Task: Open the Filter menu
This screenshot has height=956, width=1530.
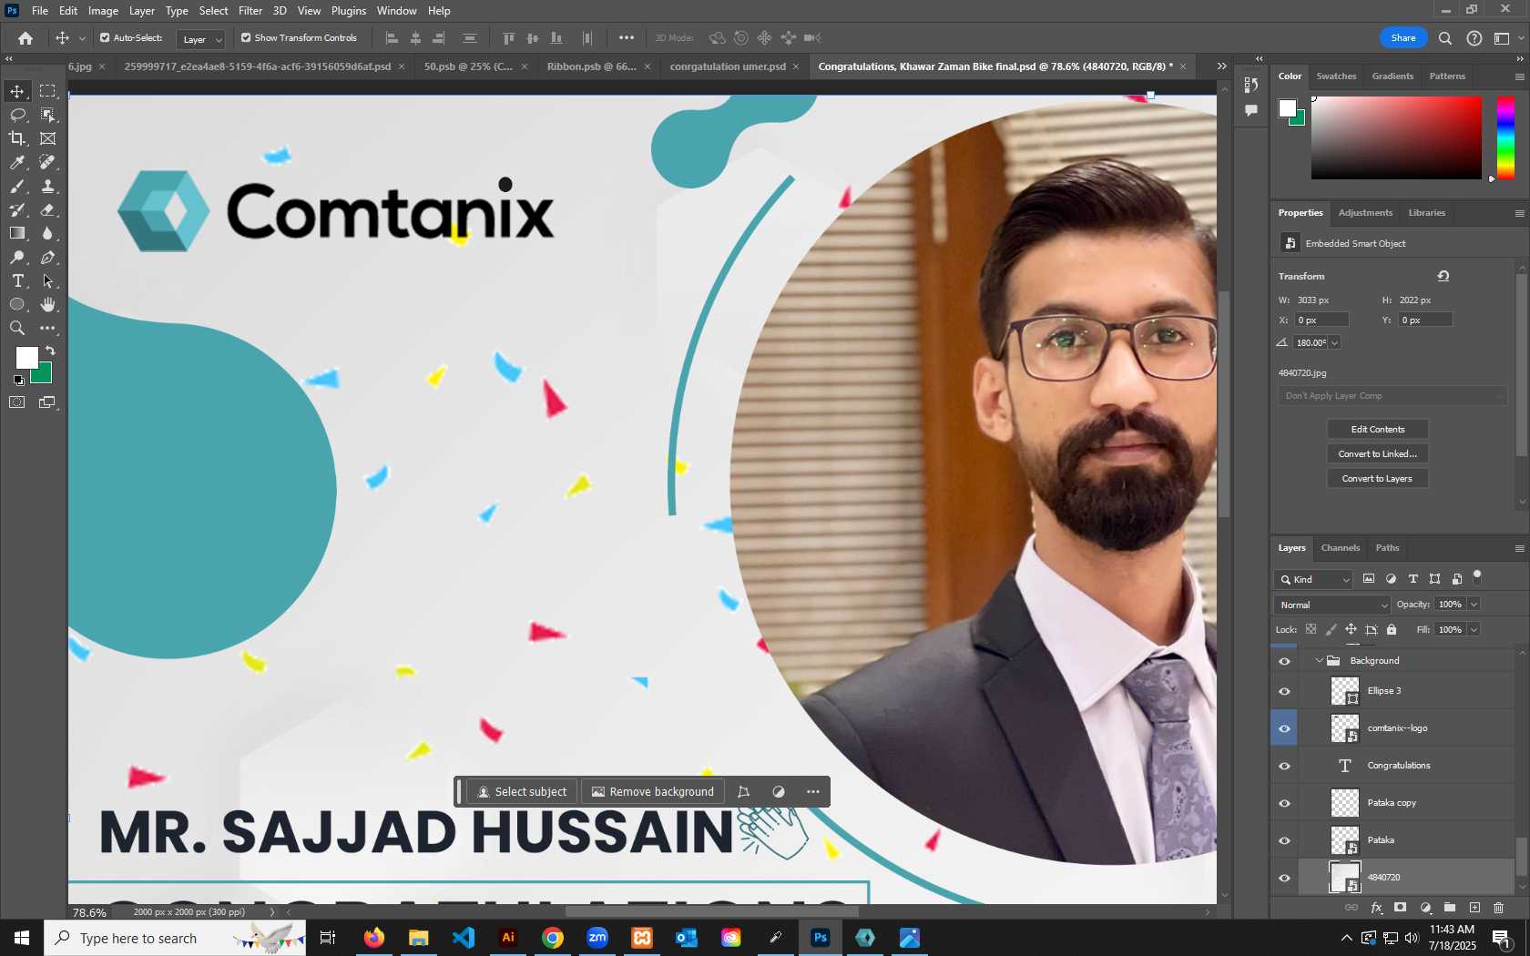Action: 250,11
